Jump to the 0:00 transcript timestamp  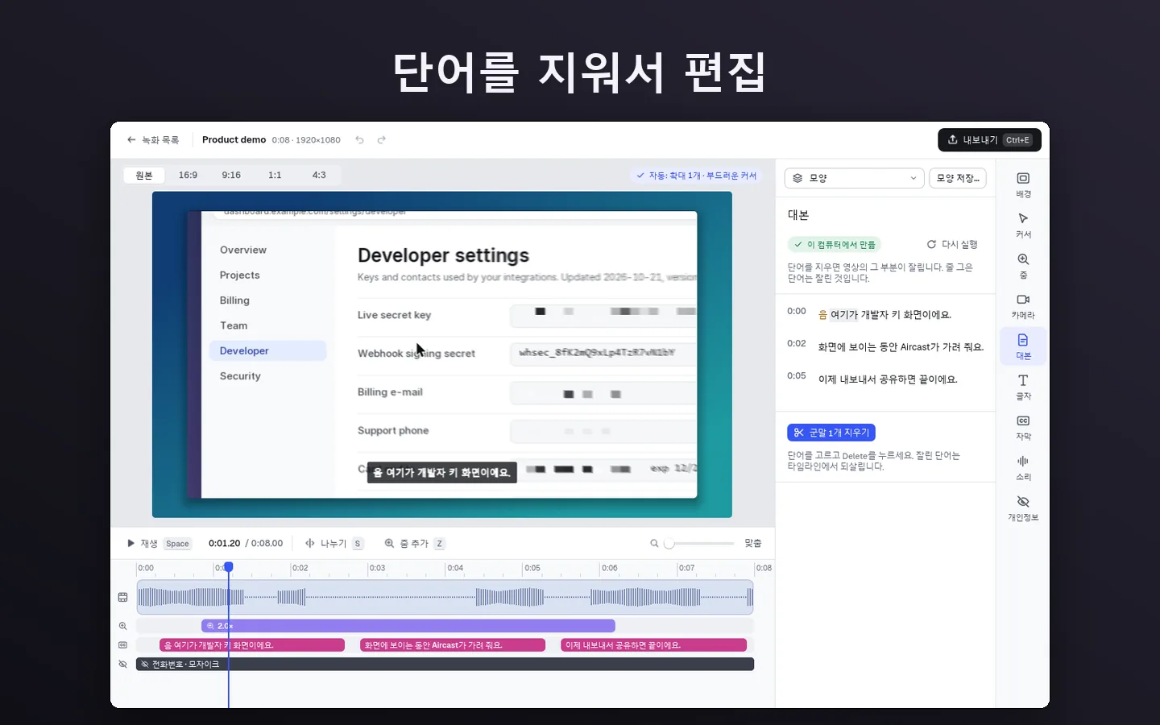click(797, 311)
